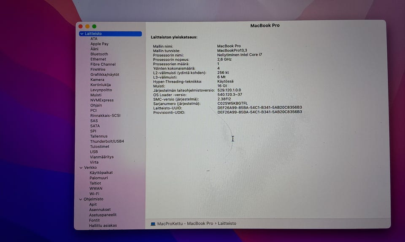Viewport: 405px width, 242px height.
Task: Click SMC version 2.38f12
Action: 224,99
